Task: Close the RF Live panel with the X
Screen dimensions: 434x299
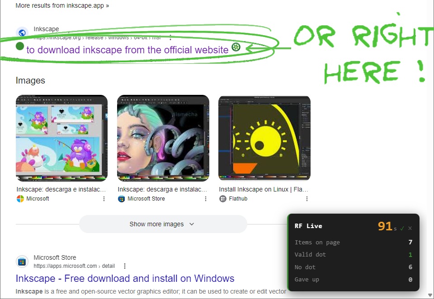Action: point(410,228)
